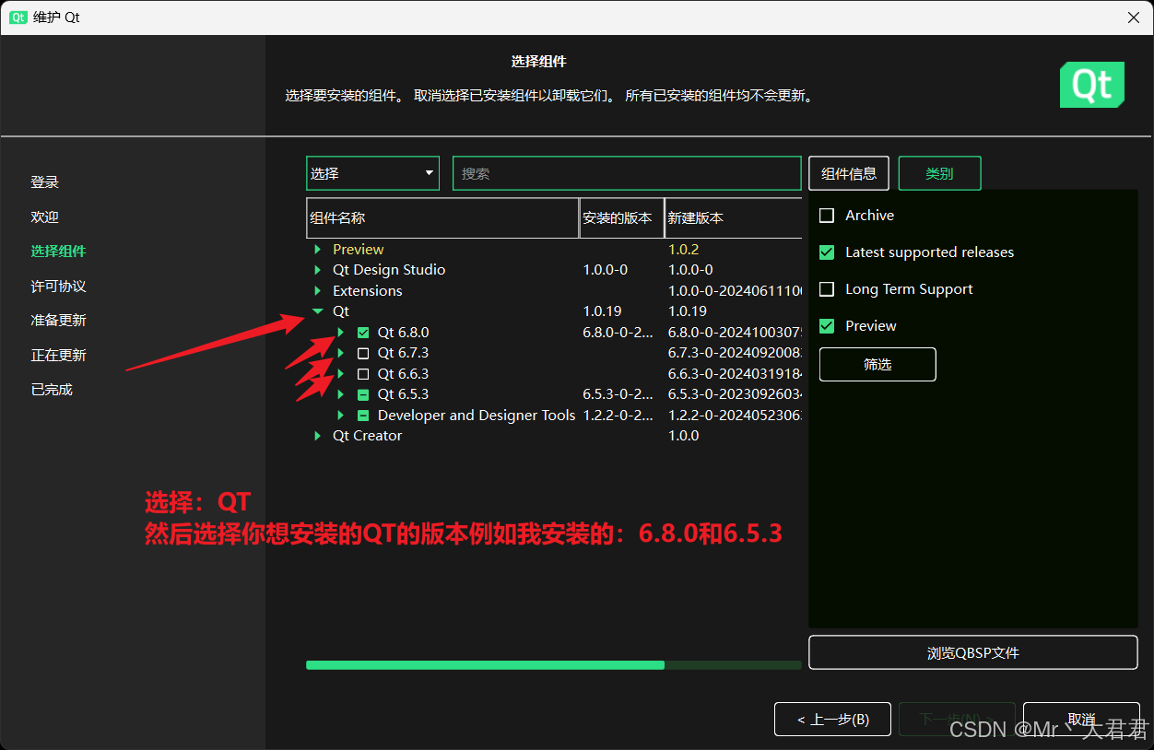This screenshot has height=750, width=1154.
Task: Click new version 1.0.2 of Preview
Action: point(684,250)
